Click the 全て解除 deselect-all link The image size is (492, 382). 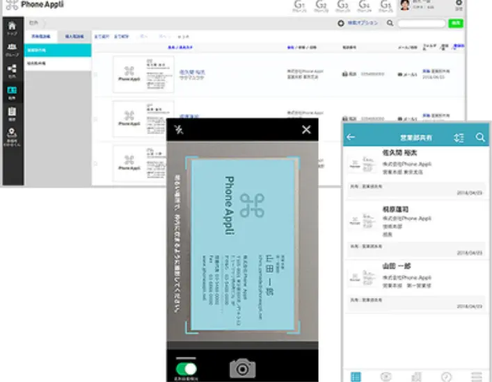(x=121, y=37)
